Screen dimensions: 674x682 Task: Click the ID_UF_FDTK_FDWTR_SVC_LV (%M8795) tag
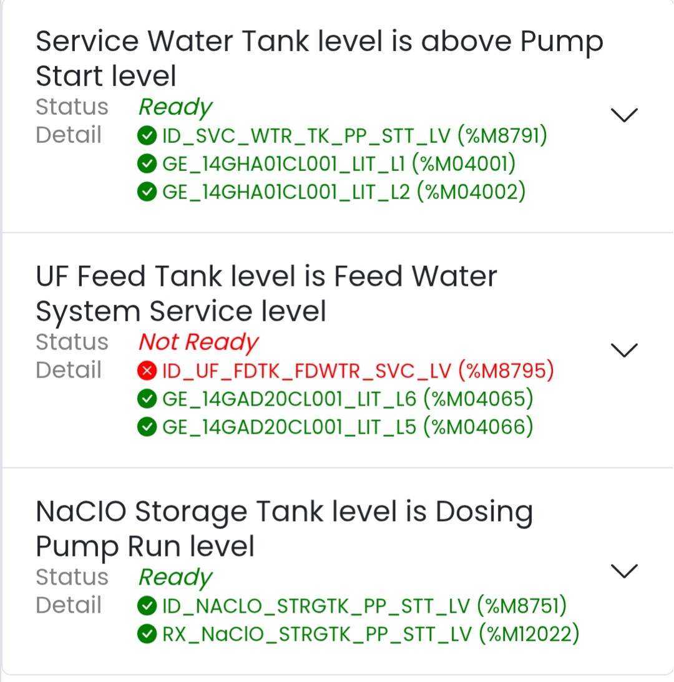(x=358, y=371)
